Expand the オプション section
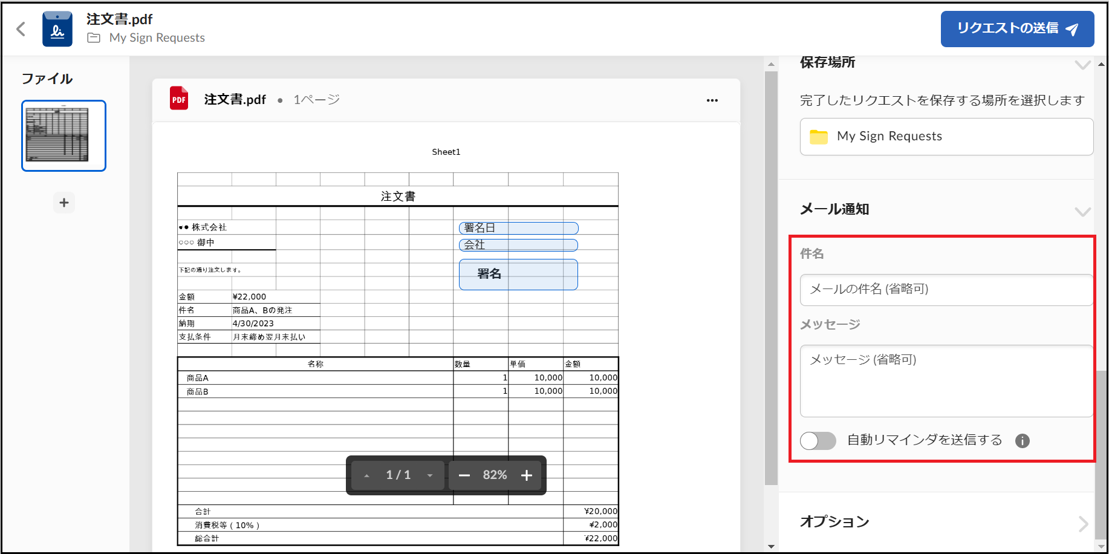This screenshot has height=554, width=1109. [x=1082, y=523]
